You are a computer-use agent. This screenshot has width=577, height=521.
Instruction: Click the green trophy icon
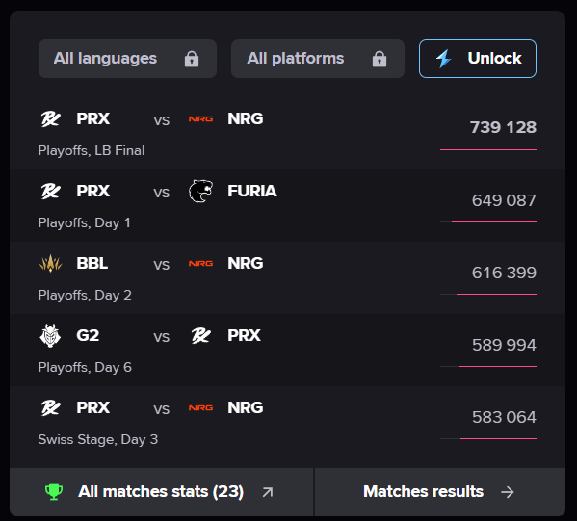pos(54,492)
